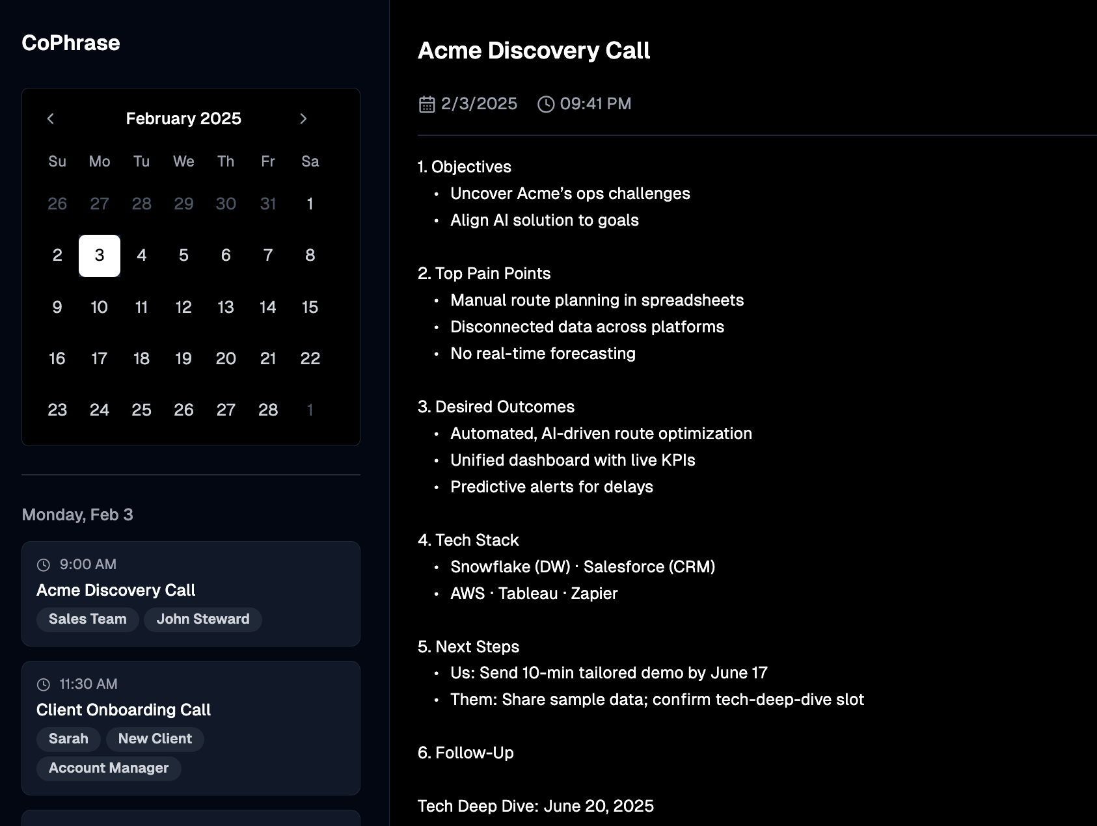Screen dimensions: 1097x826
Task: Click clock icon on 11:30 AM event
Action: click(44, 684)
